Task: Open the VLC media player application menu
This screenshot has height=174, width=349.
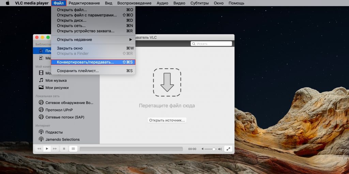Action: click(x=32, y=3)
